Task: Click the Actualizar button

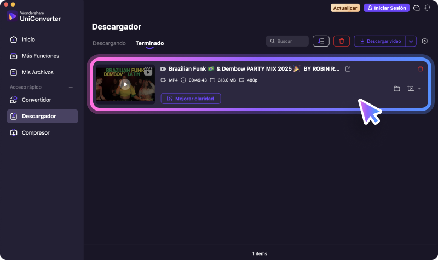Action: (x=345, y=8)
